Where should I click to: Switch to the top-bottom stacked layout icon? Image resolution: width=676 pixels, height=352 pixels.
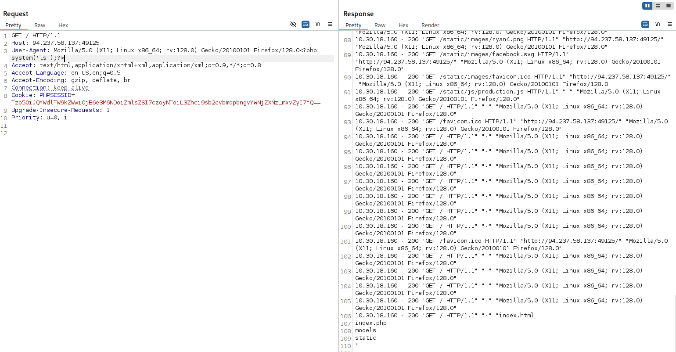tap(658, 6)
